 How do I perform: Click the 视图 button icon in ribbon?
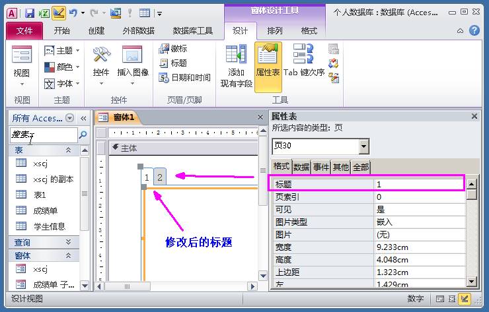[22, 55]
